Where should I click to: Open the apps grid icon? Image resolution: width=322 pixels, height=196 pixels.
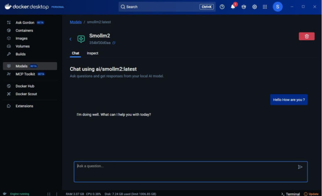click(x=265, y=7)
